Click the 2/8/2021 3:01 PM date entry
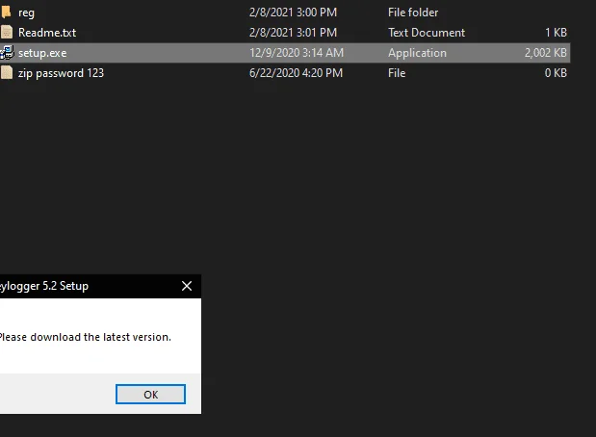This screenshot has height=437, width=596. click(293, 33)
